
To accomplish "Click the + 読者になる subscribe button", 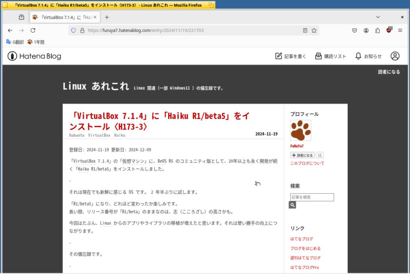I will tap(302, 155).
